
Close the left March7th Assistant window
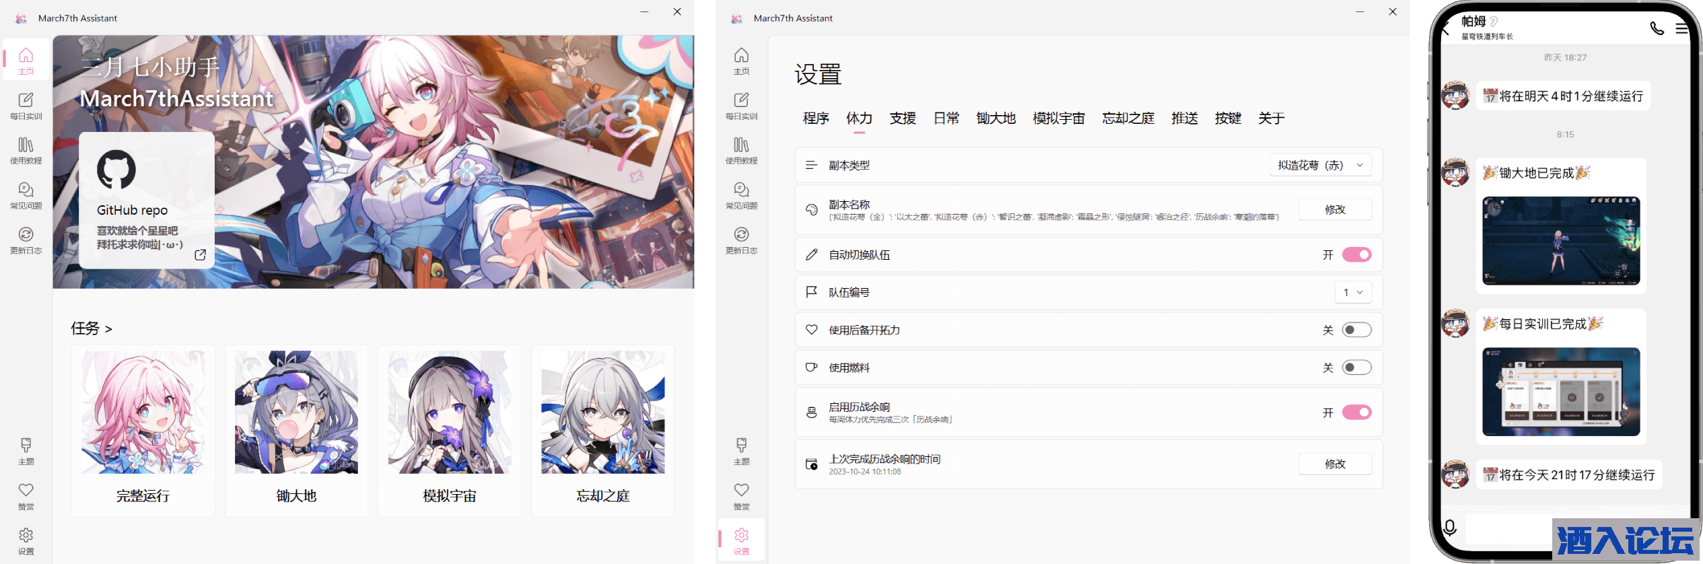tap(677, 11)
